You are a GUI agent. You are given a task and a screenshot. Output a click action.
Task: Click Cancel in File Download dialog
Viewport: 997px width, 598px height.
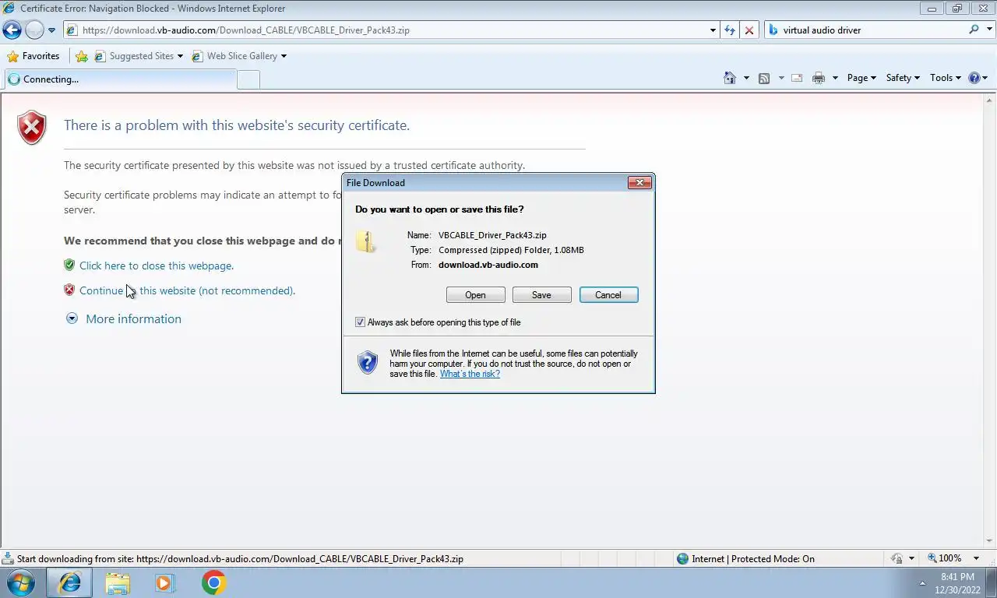(608, 295)
